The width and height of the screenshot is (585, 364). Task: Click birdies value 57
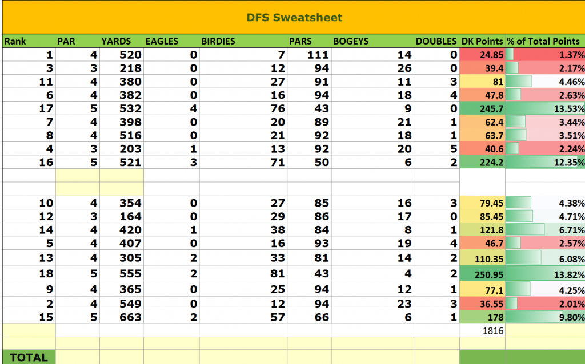click(243, 317)
